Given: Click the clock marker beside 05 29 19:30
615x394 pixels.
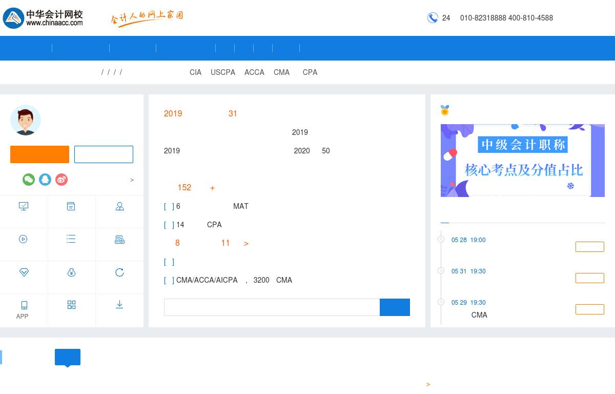Looking at the screenshot, I should (441, 302).
